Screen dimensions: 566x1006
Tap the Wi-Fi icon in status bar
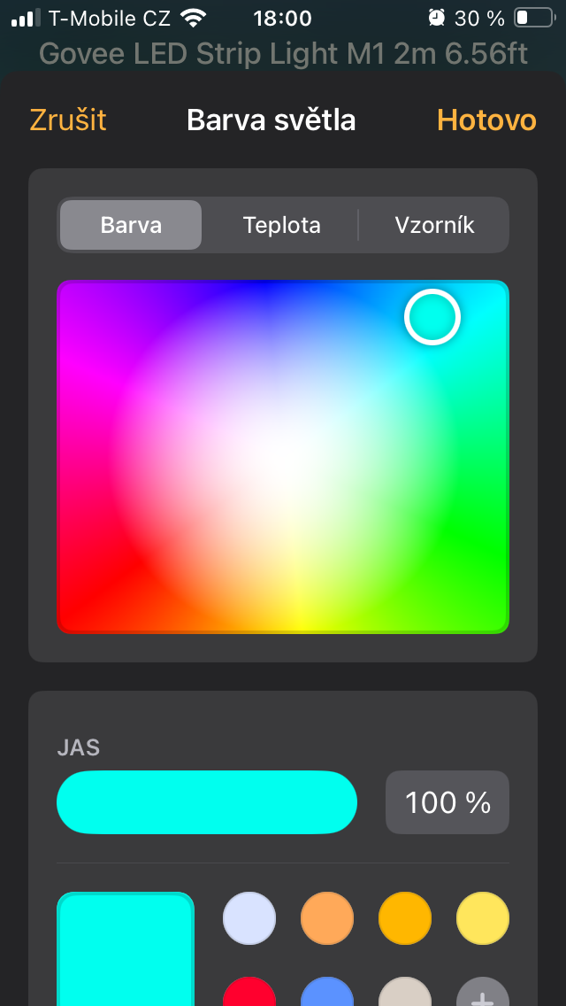pos(193,18)
